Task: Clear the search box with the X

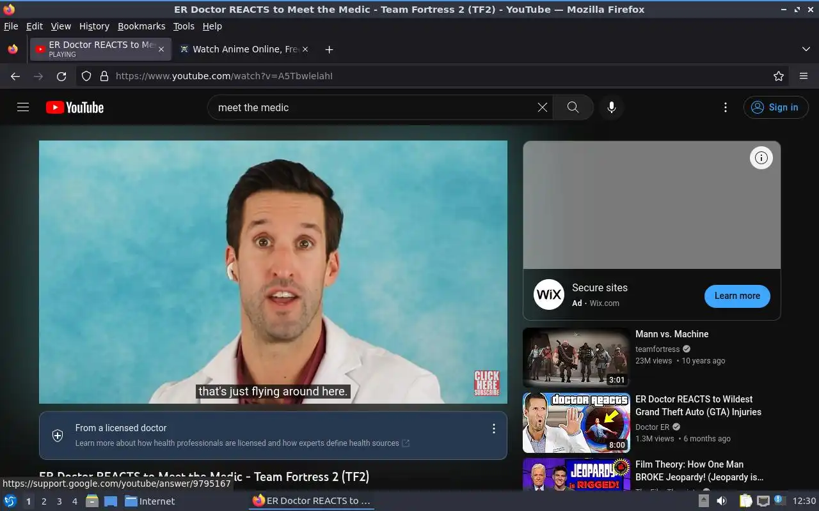Action: (x=543, y=107)
